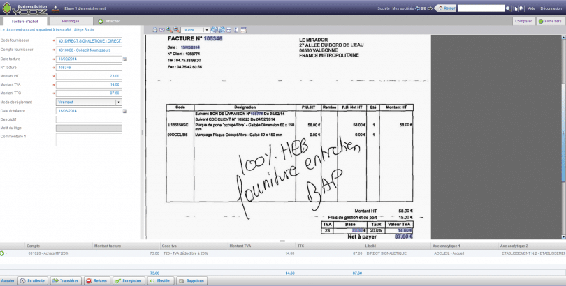Go to previous document with left arrow
This screenshot has width=566, height=286.
418,8
